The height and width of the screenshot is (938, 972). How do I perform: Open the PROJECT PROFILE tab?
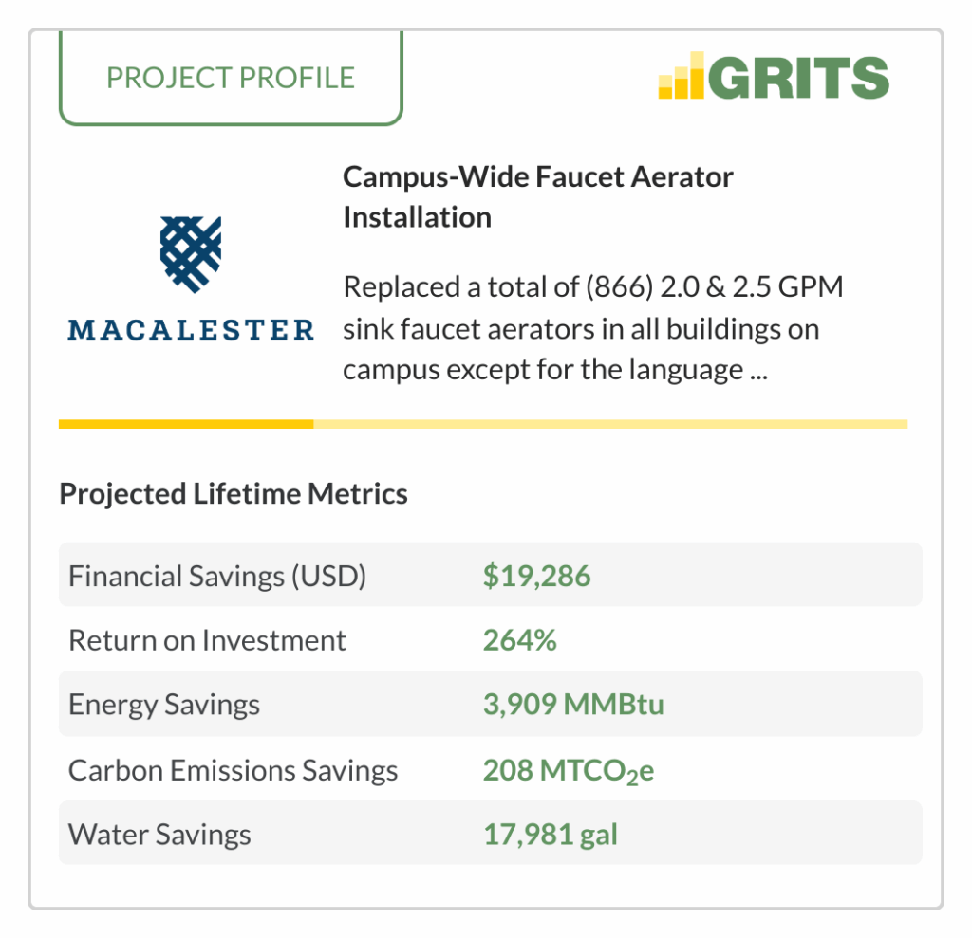(231, 78)
